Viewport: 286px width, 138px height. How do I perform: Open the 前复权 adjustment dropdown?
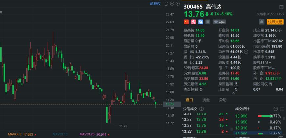tap(155, 4)
